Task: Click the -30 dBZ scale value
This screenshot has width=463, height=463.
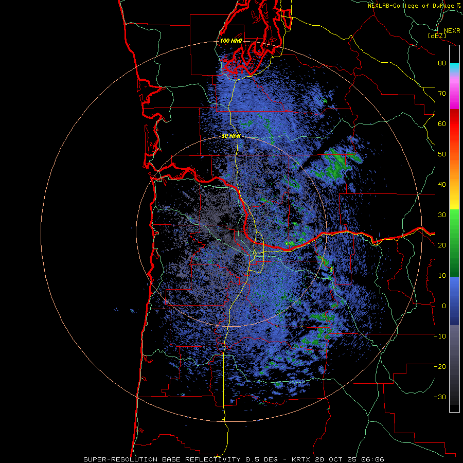Action: coord(440,397)
